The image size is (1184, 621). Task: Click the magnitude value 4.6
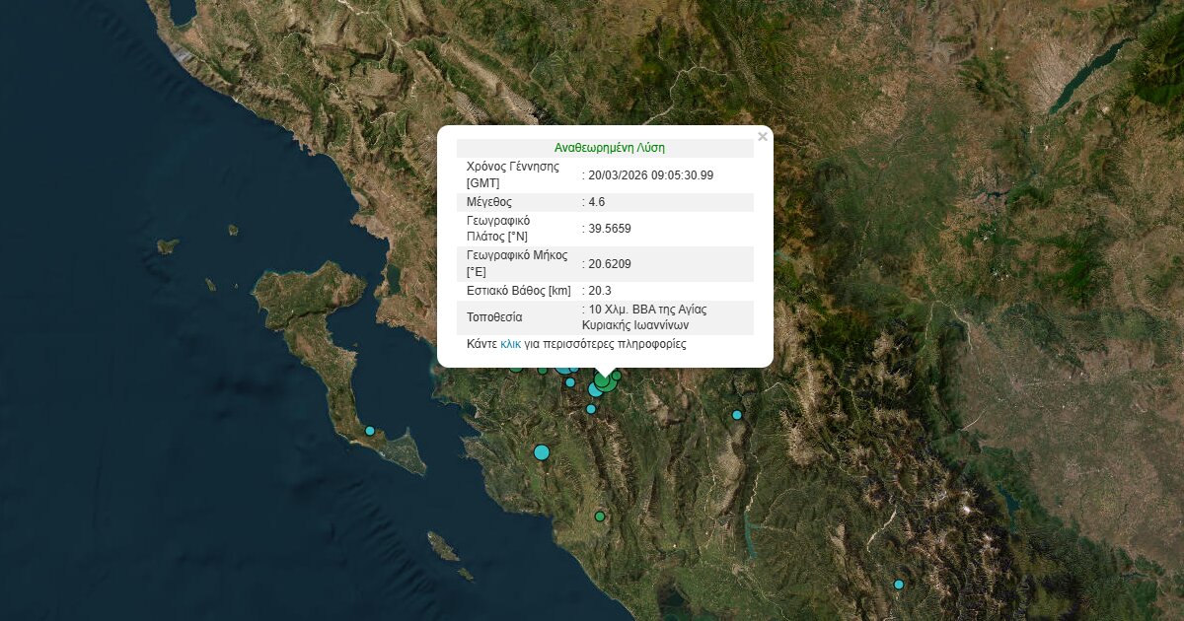click(596, 202)
